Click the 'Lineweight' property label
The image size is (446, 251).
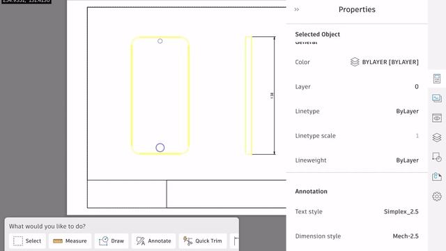point(311,160)
